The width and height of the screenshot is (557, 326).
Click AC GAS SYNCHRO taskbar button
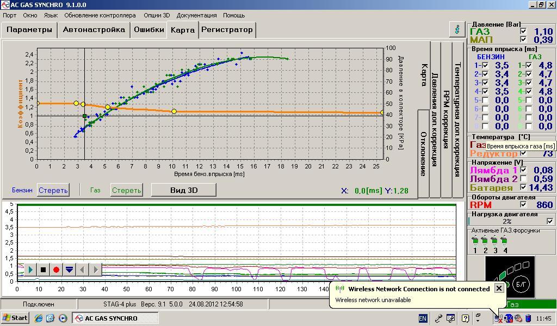[x=115, y=318]
